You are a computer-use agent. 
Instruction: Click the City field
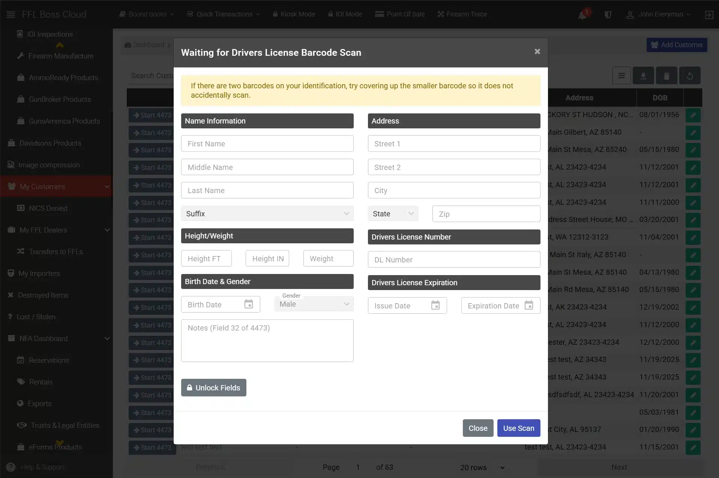coord(454,190)
